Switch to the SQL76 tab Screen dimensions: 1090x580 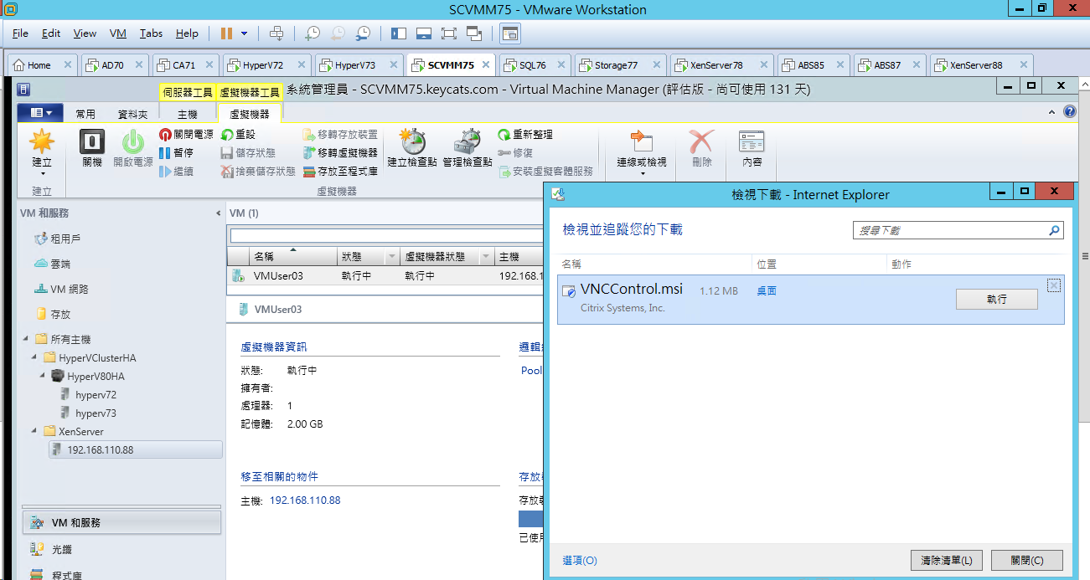click(x=535, y=64)
